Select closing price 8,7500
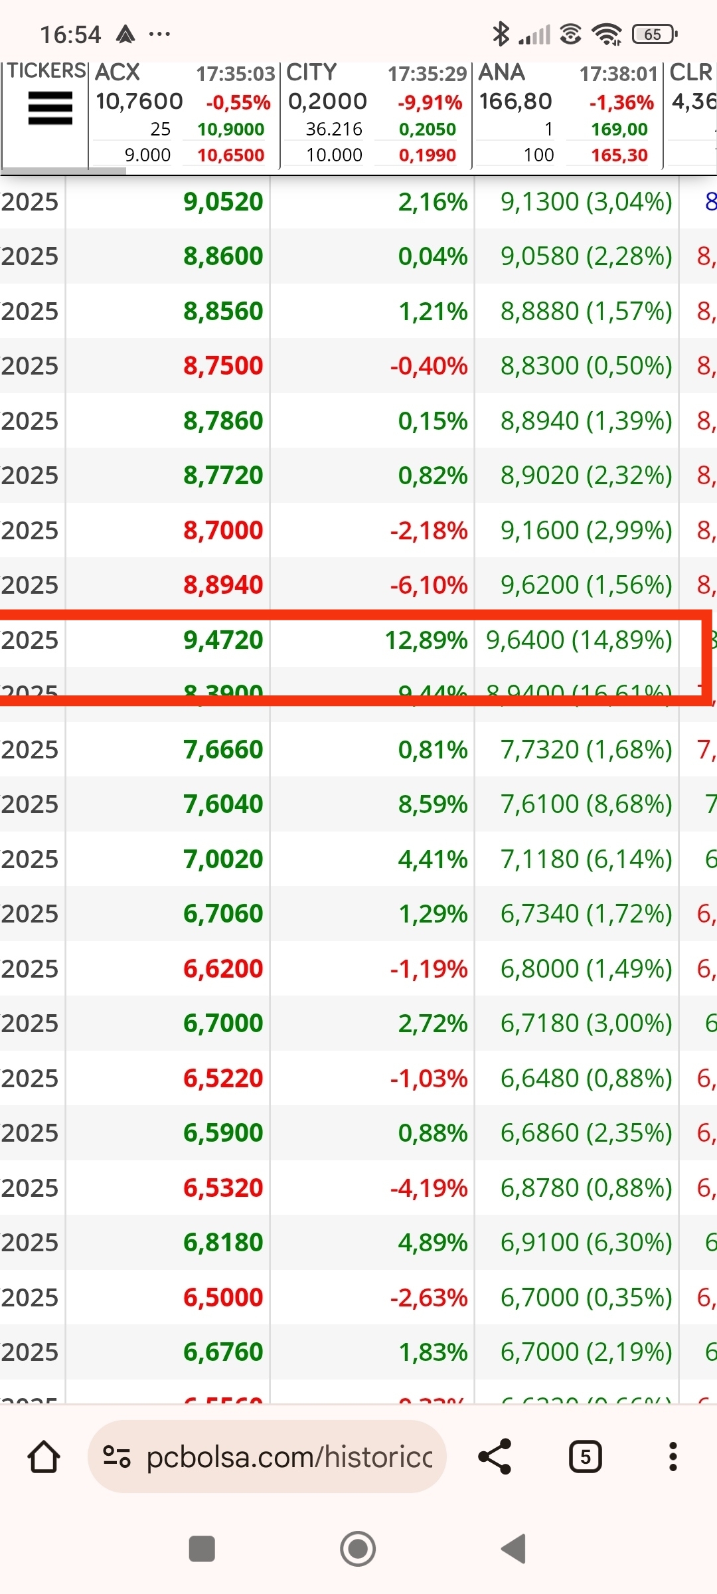 tap(223, 365)
